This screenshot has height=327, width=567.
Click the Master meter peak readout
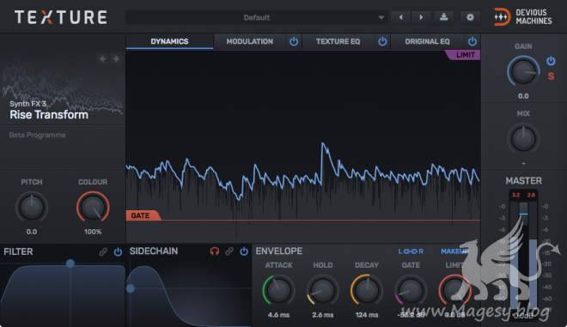click(523, 195)
